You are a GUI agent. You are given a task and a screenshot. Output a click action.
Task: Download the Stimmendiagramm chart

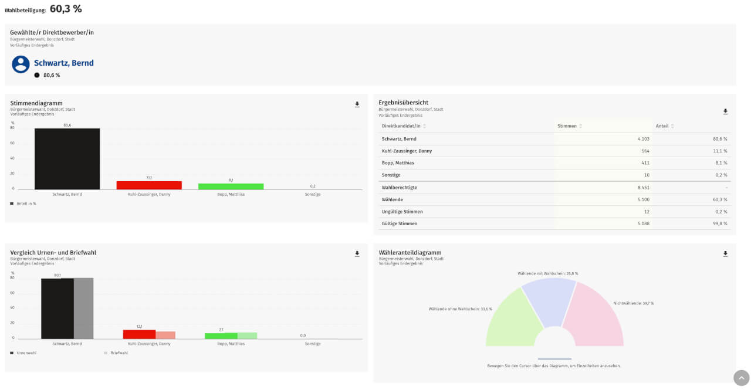[x=357, y=104]
